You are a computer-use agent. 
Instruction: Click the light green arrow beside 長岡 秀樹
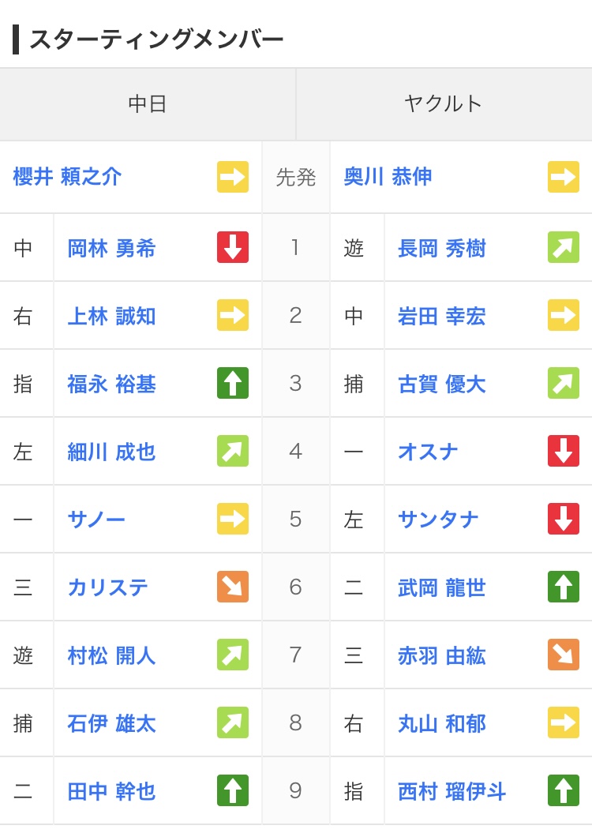[564, 247]
